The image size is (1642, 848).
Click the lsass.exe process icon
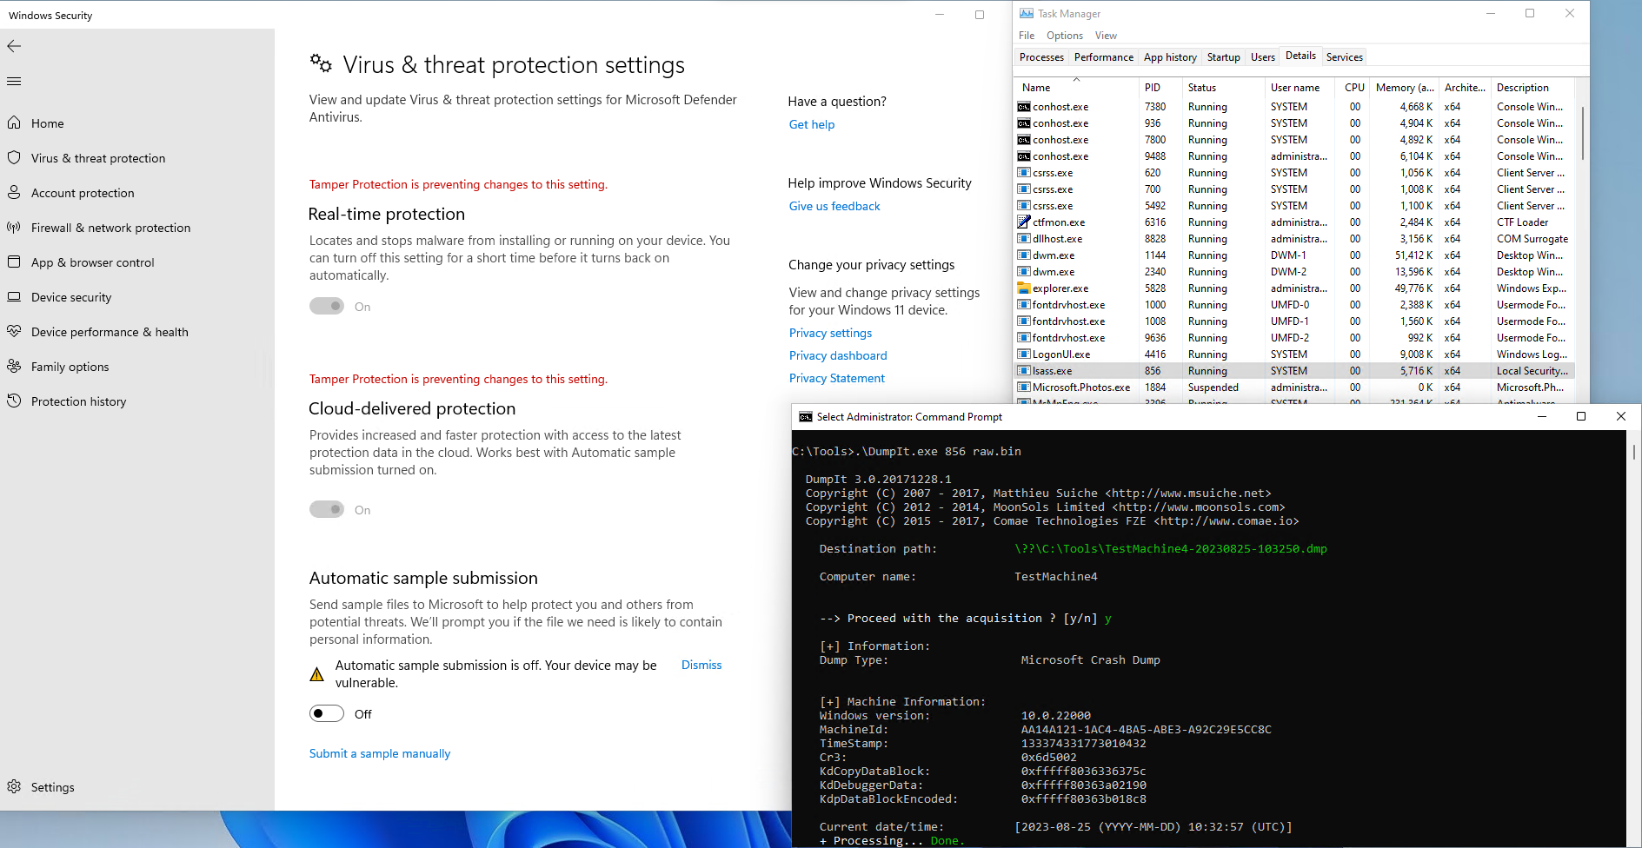(1024, 371)
